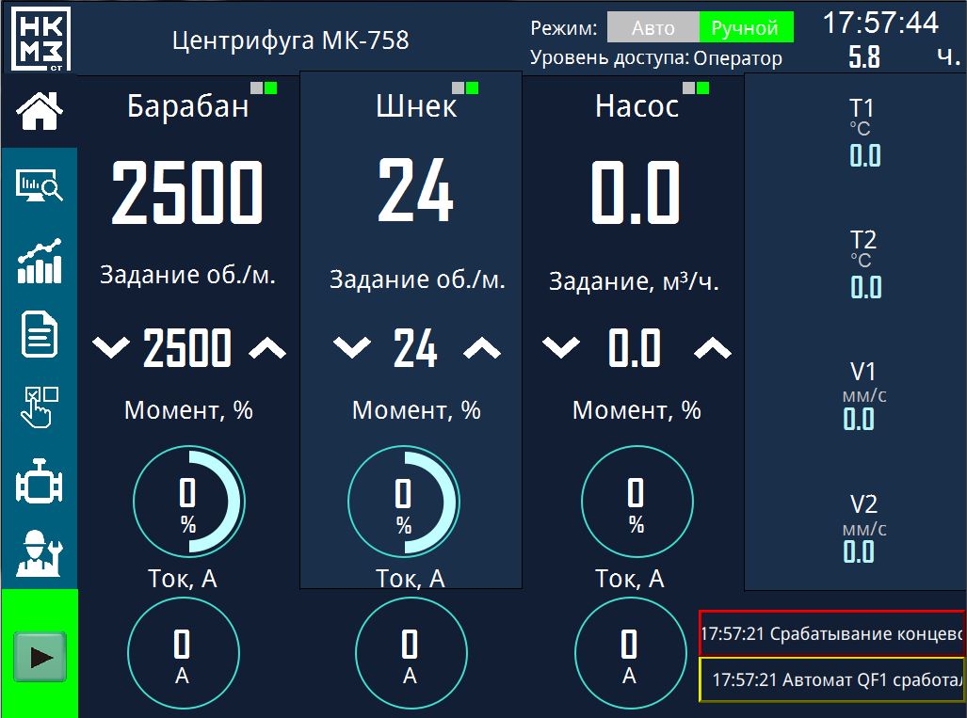Increase Шнек speed setpoint

(x=483, y=349)
